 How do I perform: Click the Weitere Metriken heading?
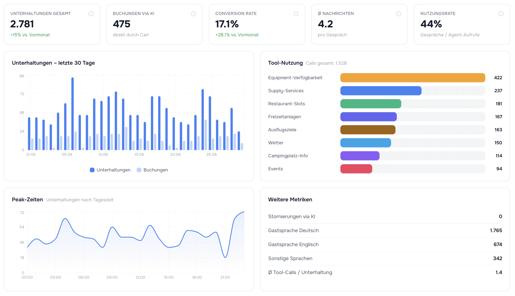290,200
